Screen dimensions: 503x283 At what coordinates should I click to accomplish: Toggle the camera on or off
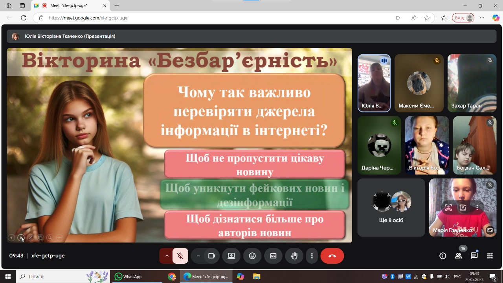pos(212,256)
